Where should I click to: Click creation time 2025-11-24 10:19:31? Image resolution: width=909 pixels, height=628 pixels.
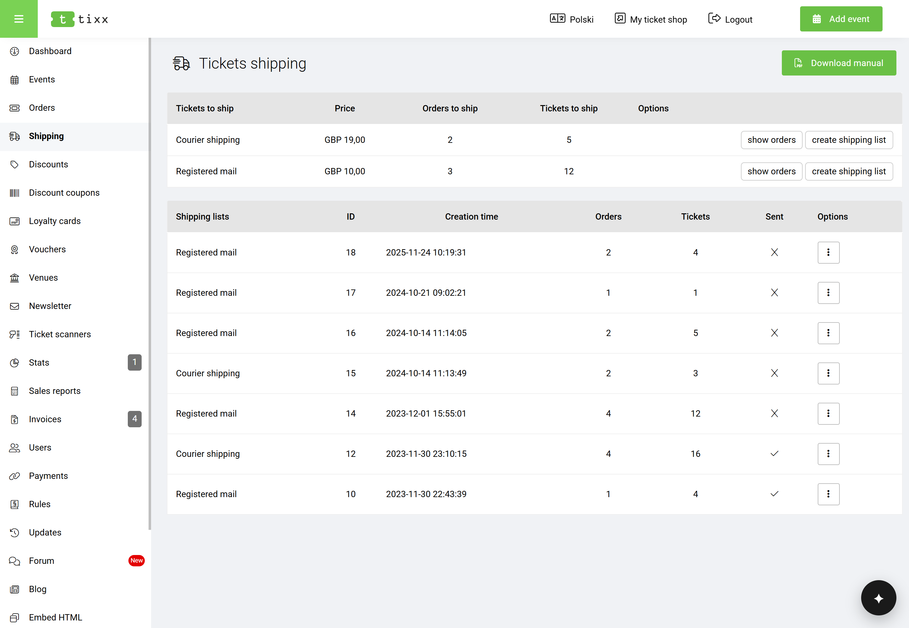coord(426,253)
